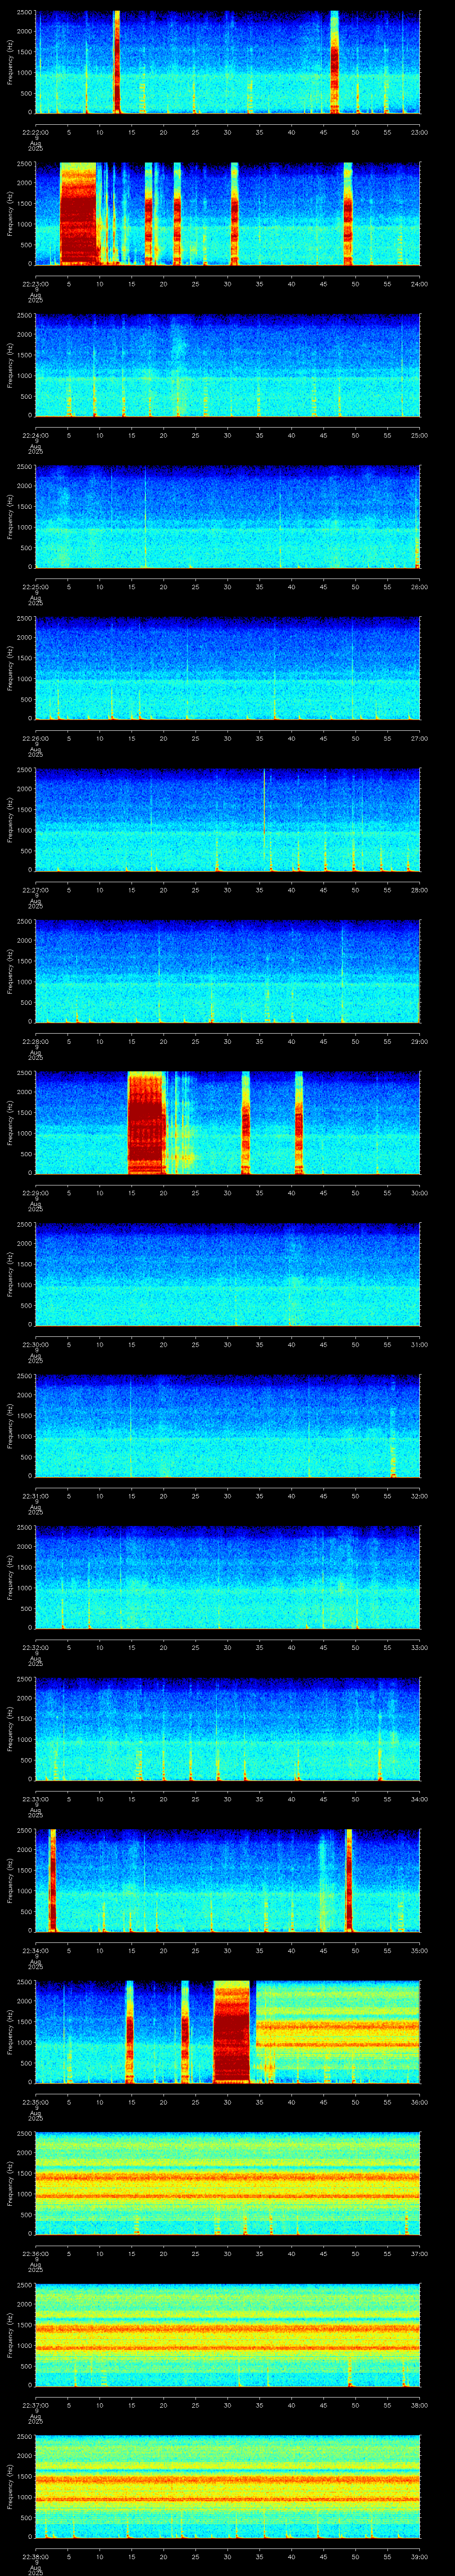Click the 22:24:00 time axis label
The width and height of the screenshot is (455, 2576).
click(x=35, y=435)
